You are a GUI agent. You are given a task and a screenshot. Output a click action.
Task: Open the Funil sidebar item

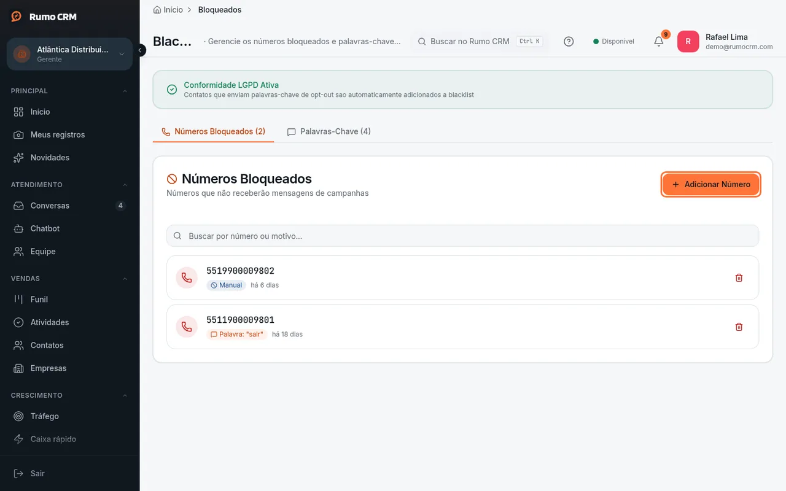click(x=69, y=300)
